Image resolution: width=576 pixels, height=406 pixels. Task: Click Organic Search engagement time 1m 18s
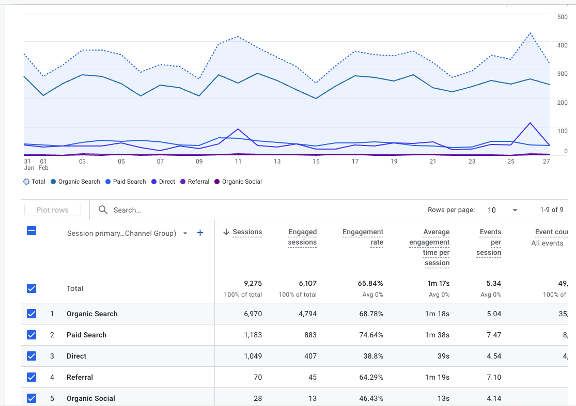tap(437, 314)
